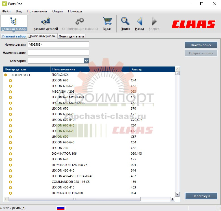
Task: Click the scroll left arrow
Action: (x=6, y=199)
